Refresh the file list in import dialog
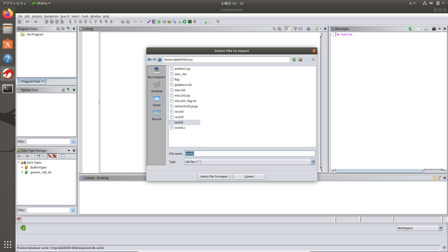The width and height of the screenshot is (448, 252). pyautogui.click(x=294, y=59)
